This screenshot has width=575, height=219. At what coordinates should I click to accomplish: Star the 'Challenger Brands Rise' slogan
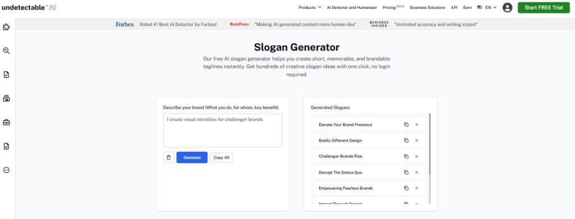point(417,156)
